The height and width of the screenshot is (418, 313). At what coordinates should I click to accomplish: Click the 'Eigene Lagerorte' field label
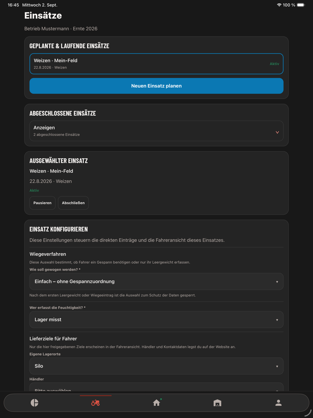45,354
